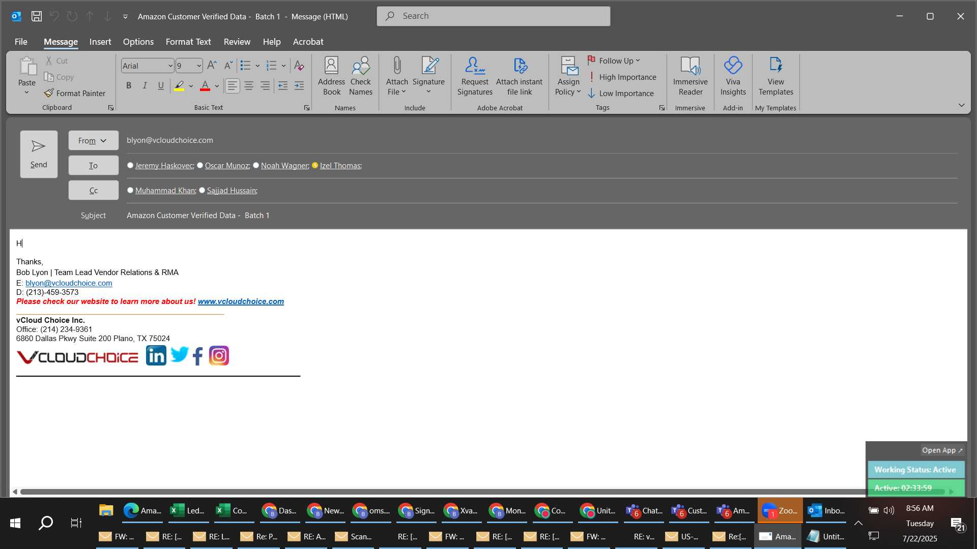Open Assign Policy menu

[568, 76]
